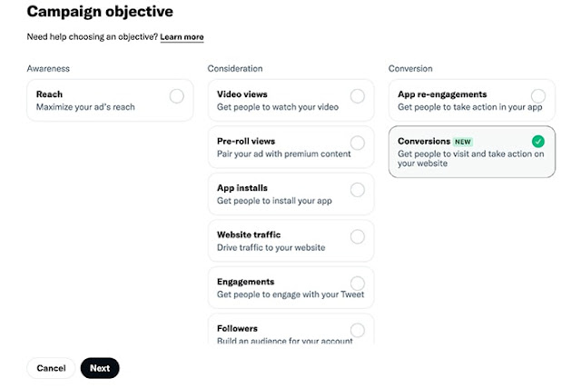Select the Followers radio button
This screenshot has height=388, width=581.
pos(358,330)
